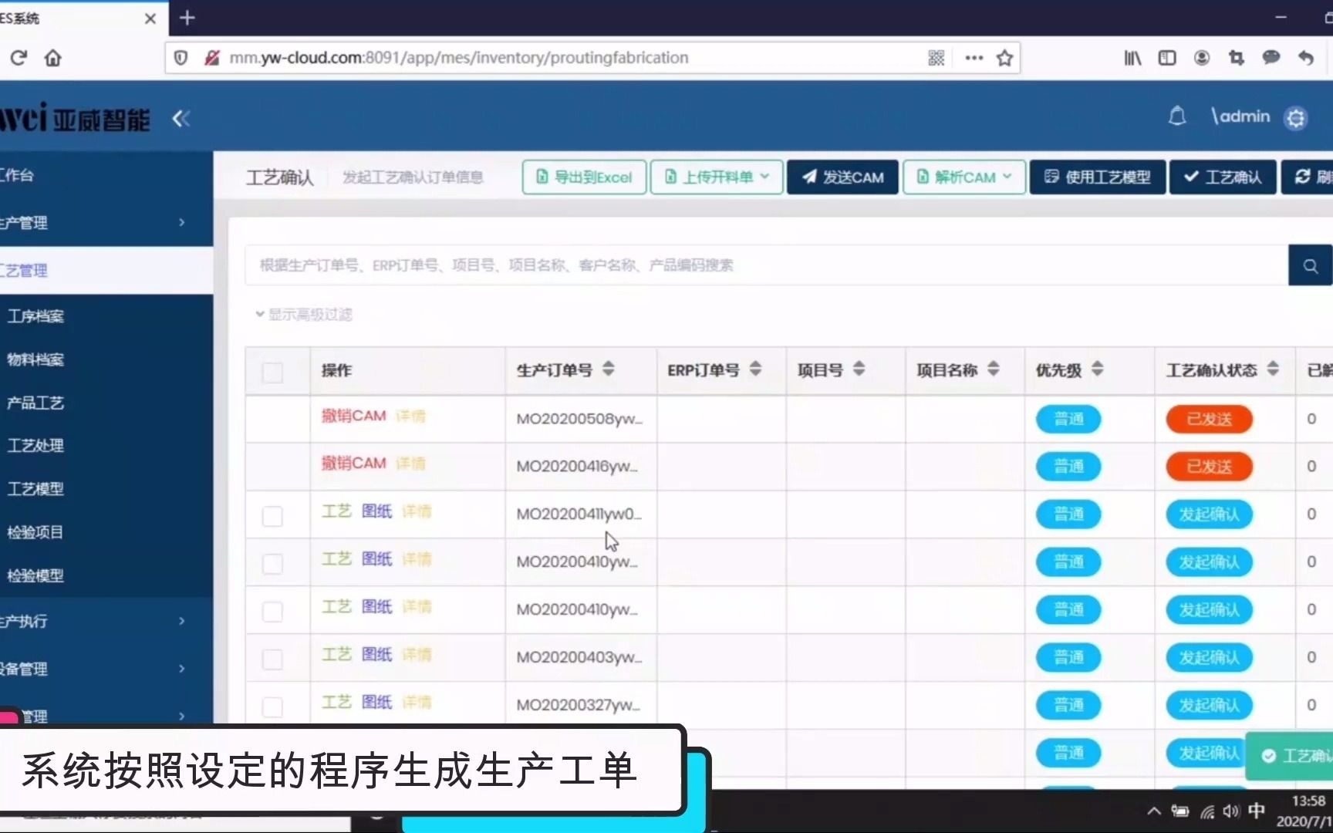Viewport: 1333px width, 833px height.
Task: Sort by 优先级 column
Action: (1098, 369)
